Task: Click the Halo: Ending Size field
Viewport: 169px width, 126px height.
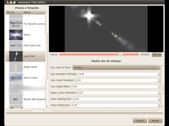Action: coord(115,105)
